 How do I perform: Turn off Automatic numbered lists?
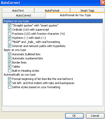[9, 58]
